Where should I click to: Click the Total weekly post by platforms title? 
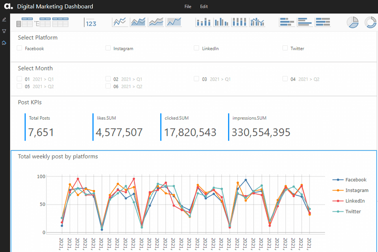coord(58,156)
